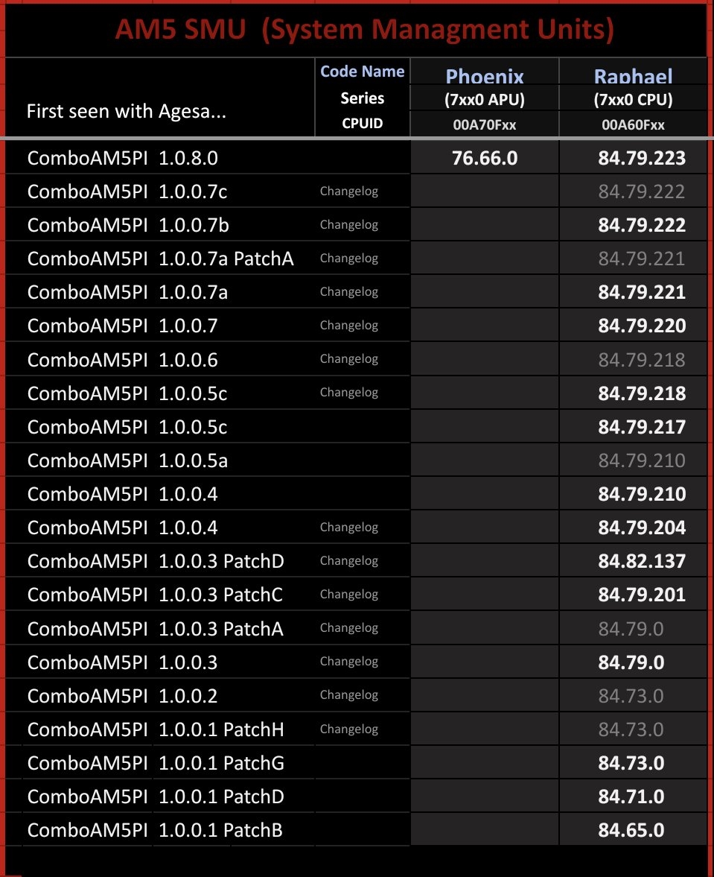This screenshot has width=714, height=877.
Task: Open the Changelog for ComboAM5PI 1.0.0.7
Action: point(348,326)
